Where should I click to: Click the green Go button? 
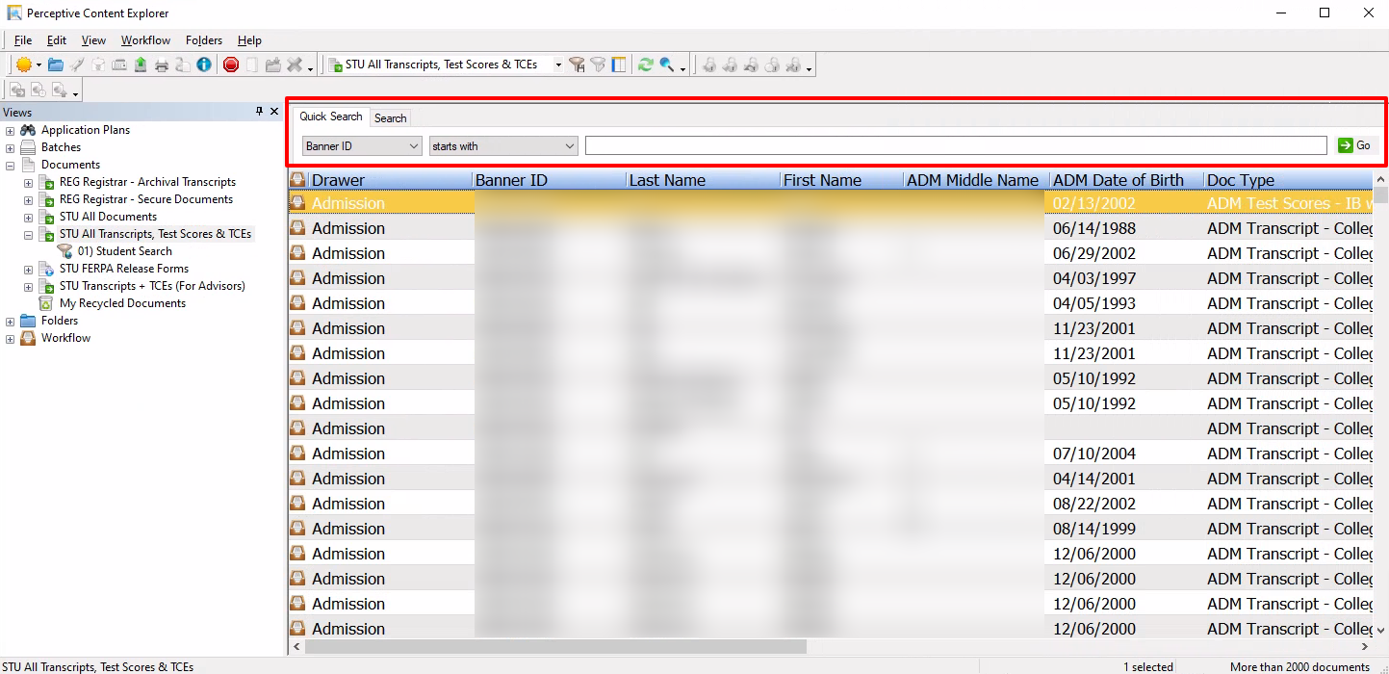click(1354, 145)
